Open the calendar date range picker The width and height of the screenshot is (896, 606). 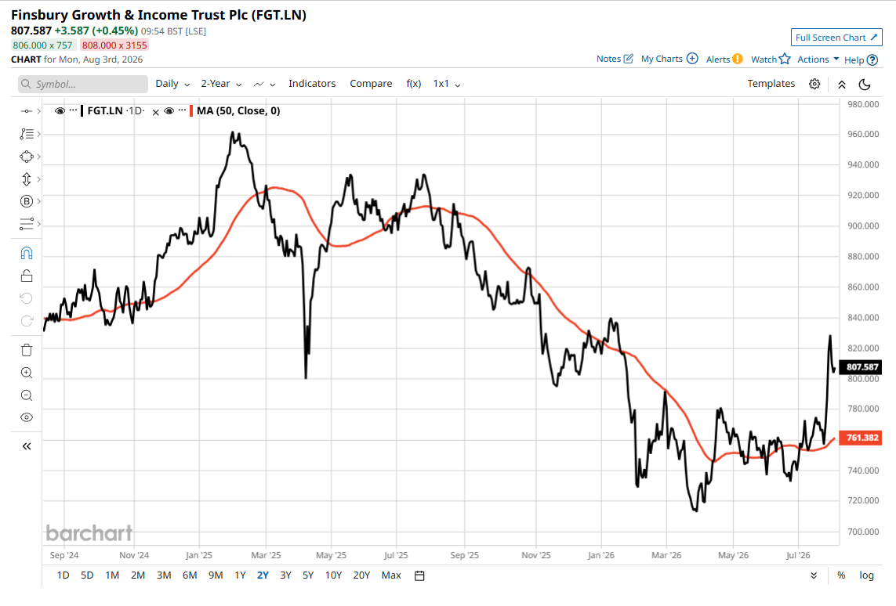coord(419,575)
